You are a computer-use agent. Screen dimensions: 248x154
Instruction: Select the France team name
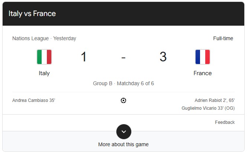tap(203, 73)
